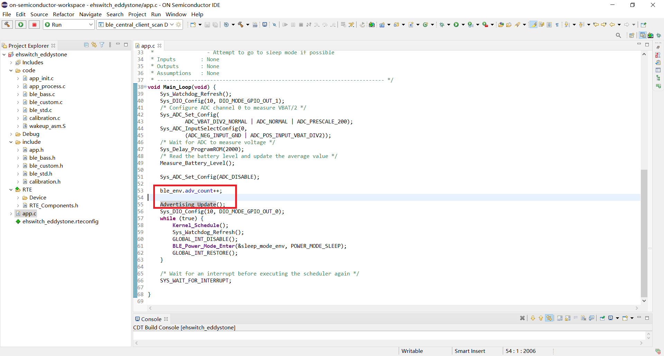Screen dimensions: 664x356
Task: Click the Debug bug icon in toolbar
Action: [x=442, y=25]
